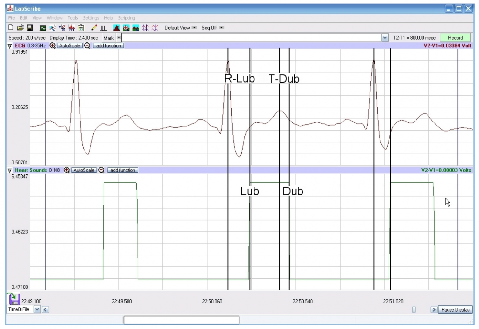The height and width of the screenshot is (329, 479).
Task: Zoom in on the ECG channel
Action: tap(52, 46)
